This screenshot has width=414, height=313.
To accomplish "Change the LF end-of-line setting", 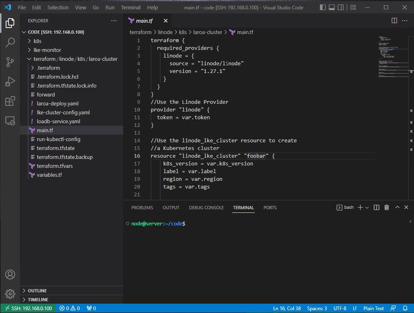I will (355, 308).
